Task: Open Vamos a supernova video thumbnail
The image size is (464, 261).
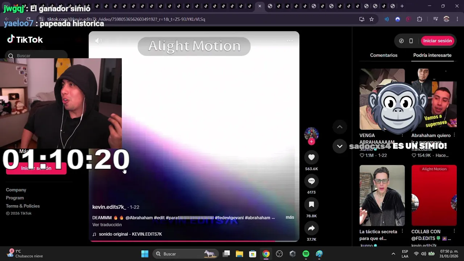Action: pos(434,99)
